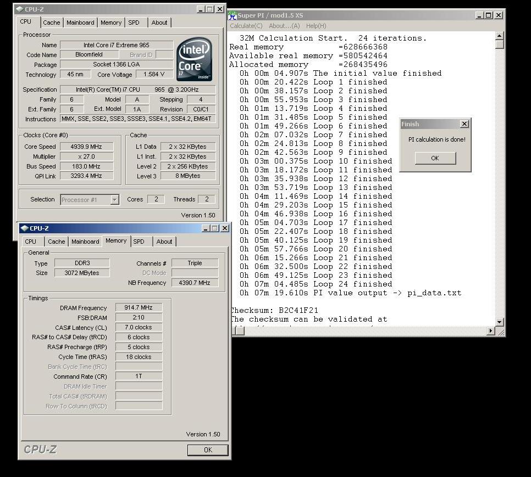Image resolution: width=531 pixels, height=477 pixels.
Task: Click the Level 2 cache value 2 x 256 KBytes
Action: (x=188, y=166)
